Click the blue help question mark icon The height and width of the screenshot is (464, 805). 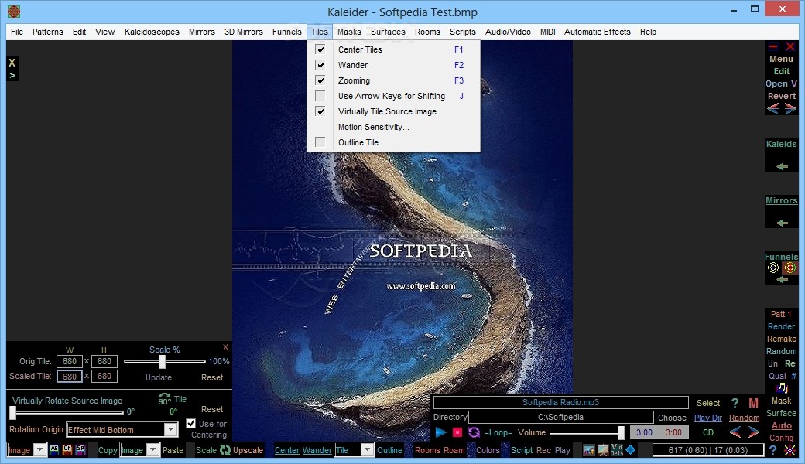(772, 450)
